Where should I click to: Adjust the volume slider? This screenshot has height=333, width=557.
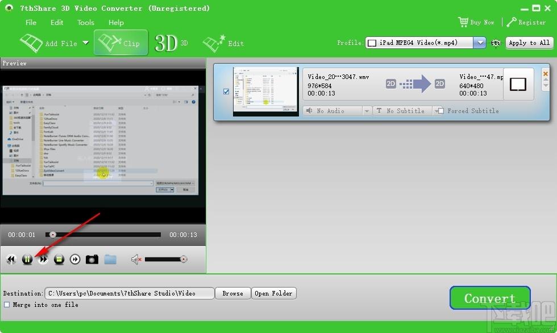tap(166, 260)
